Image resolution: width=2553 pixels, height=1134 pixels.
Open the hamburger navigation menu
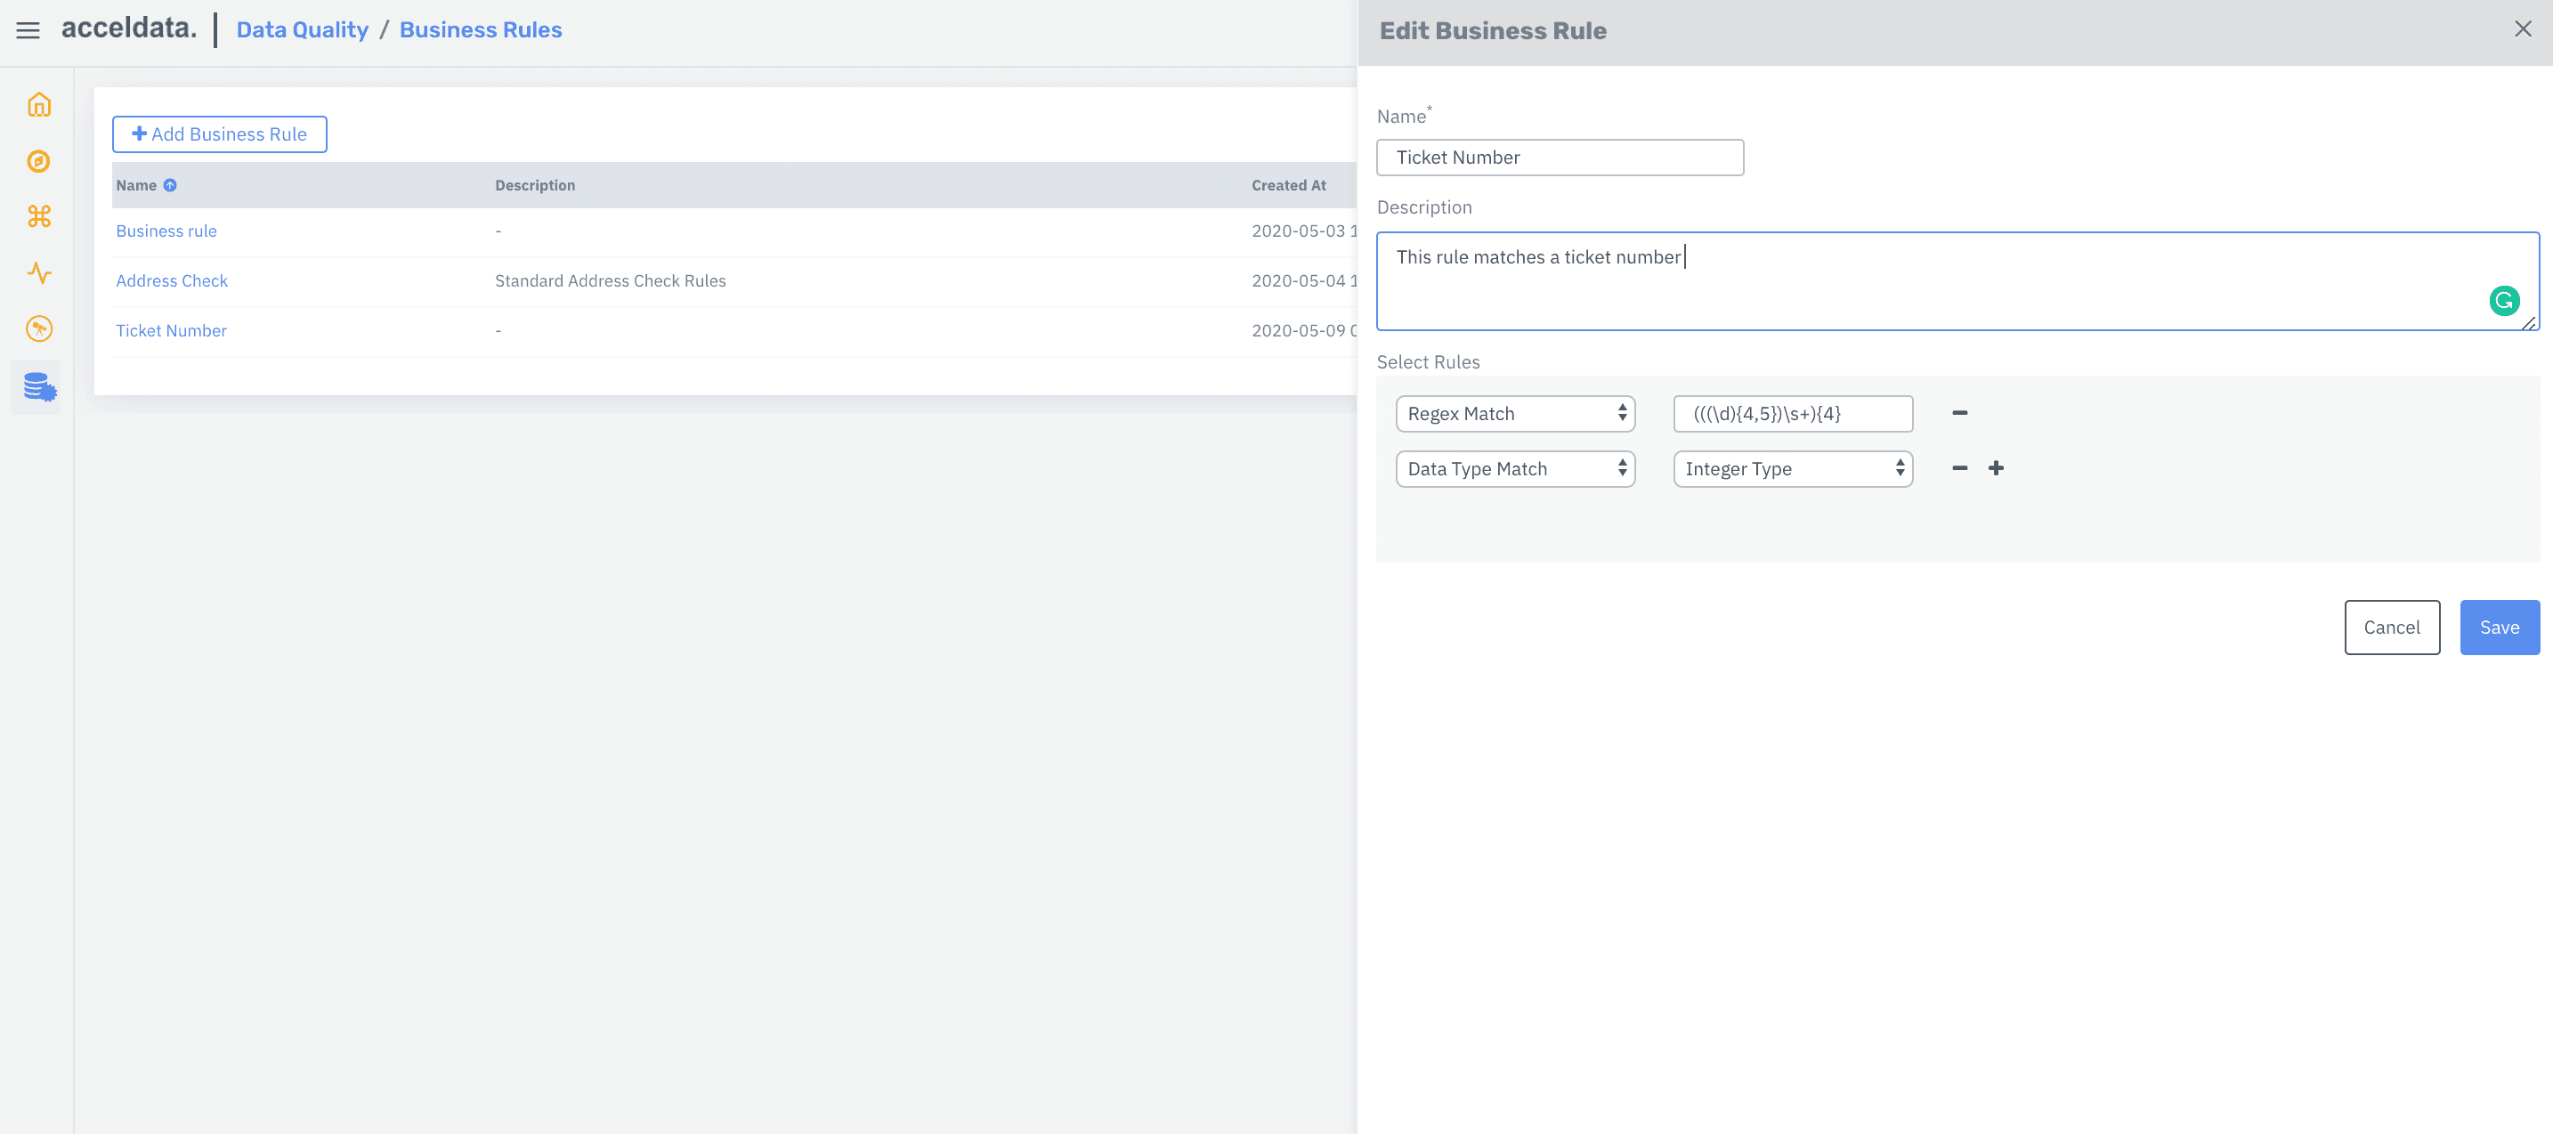[27, 29]
